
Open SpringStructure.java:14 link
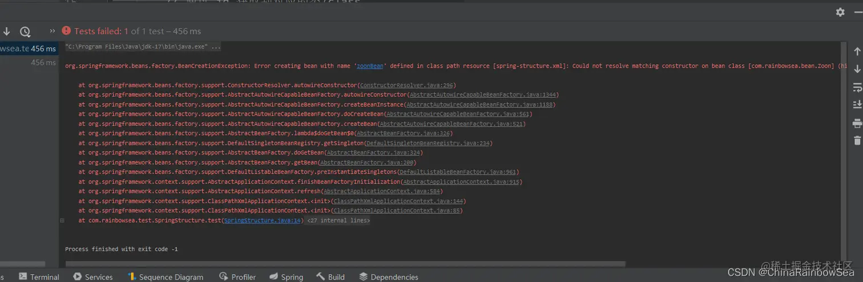[262, 220]
